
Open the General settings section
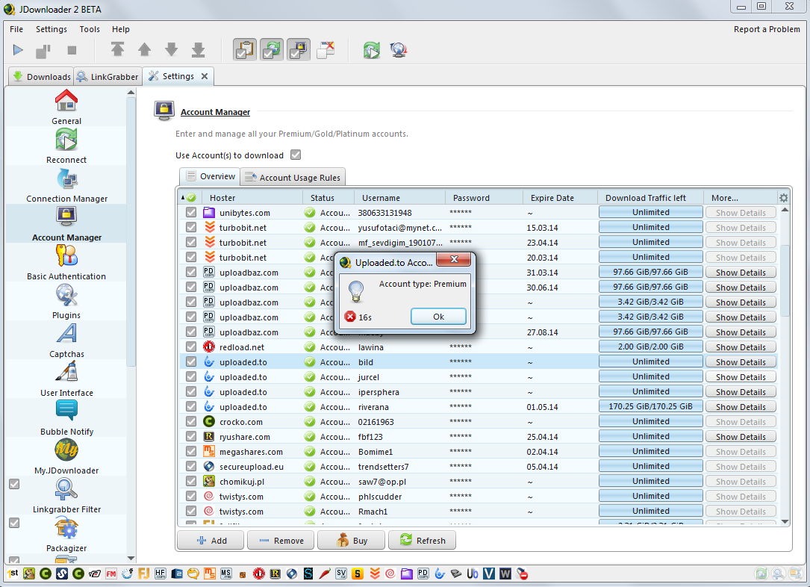pyautogui.click(x=66, y=107)
